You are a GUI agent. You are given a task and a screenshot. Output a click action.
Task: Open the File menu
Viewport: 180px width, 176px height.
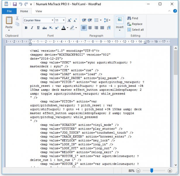pyautogui.click(x=9, y=11)
